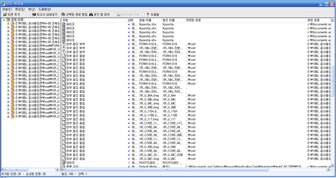Click the xref icon in the XR_CORE_117_ row
The image size is (336, 178).
pyautogui.click(x=64, y=123)
